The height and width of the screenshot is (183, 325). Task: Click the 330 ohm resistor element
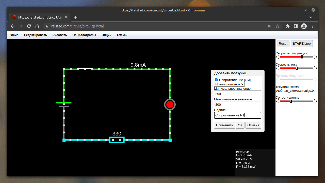coord(117,140)
